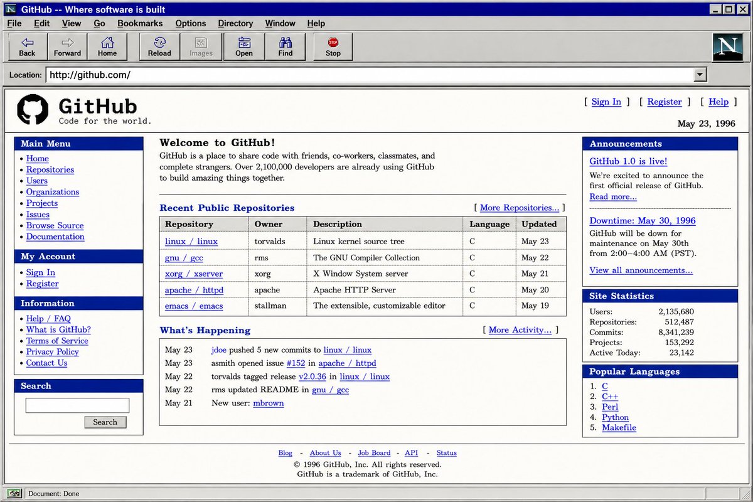The height and width of the screenshot is (502, 753).
Task: Open the File menu
Action: click(x=14, y=23)
